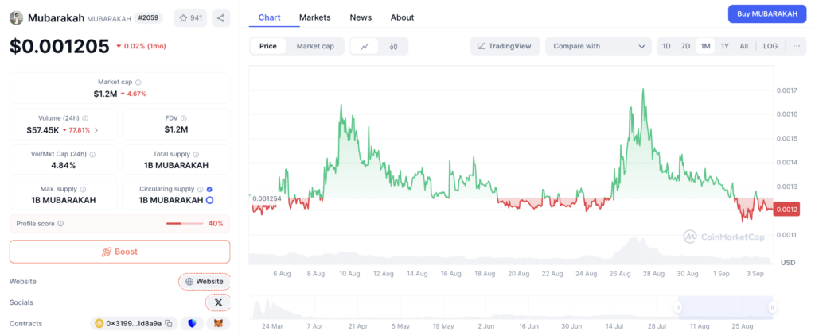
Task: Click the BNB chain contract icon
Action: 99,324
